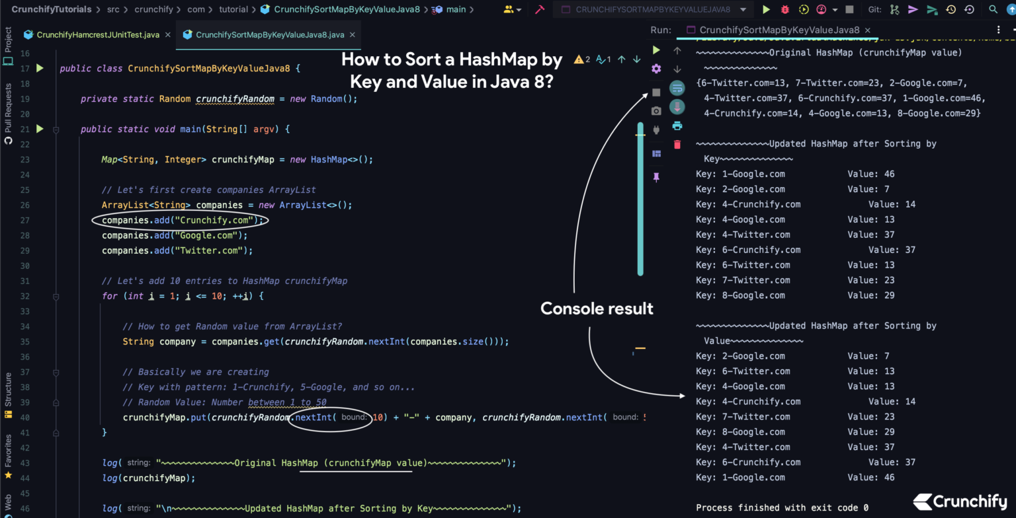Run main method via gutter play arrow
The image size is (1016, 518).
coord(39,129)
